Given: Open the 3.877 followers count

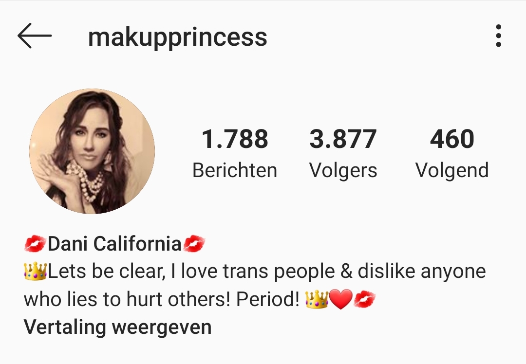Looking at the screenshot, I should coord(343,139).
